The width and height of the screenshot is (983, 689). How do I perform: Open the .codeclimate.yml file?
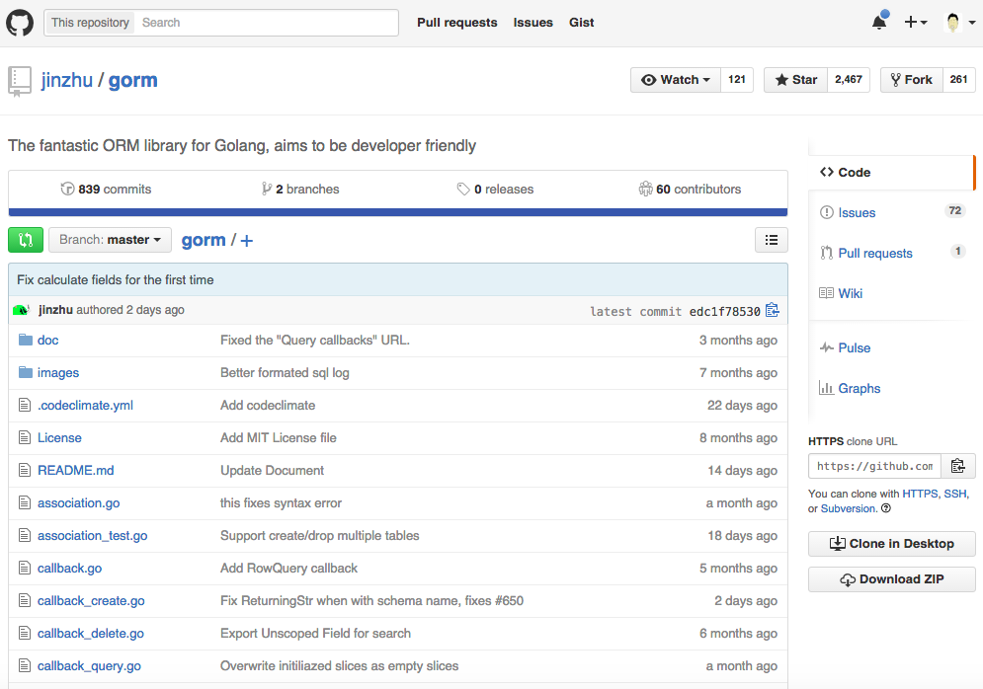coord(85,406)
